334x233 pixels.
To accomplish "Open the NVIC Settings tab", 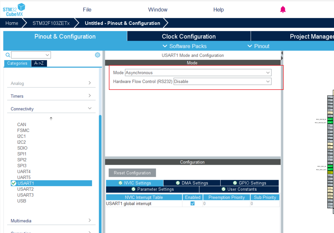I will 135,183.
